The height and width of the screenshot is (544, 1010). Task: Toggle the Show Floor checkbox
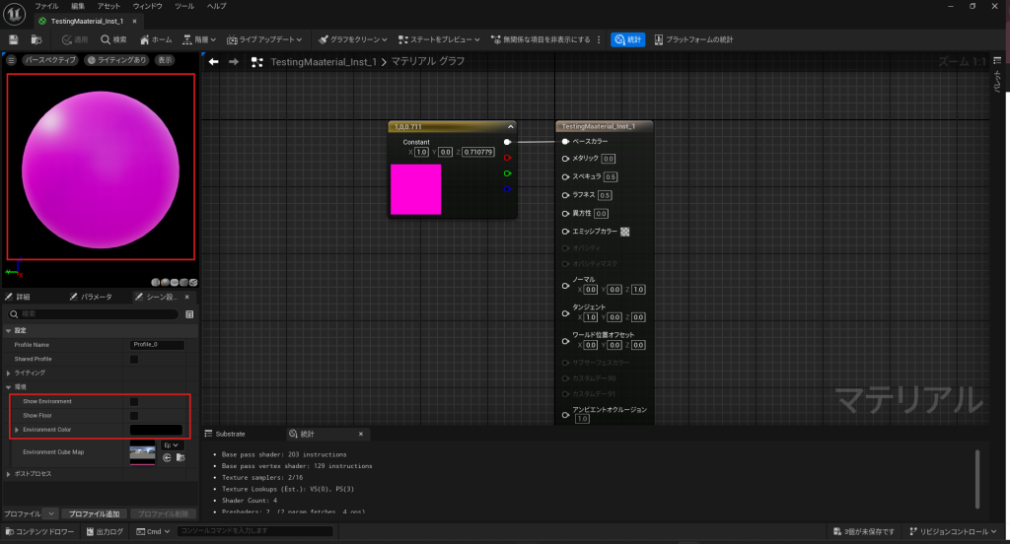[x=134, y=416]
